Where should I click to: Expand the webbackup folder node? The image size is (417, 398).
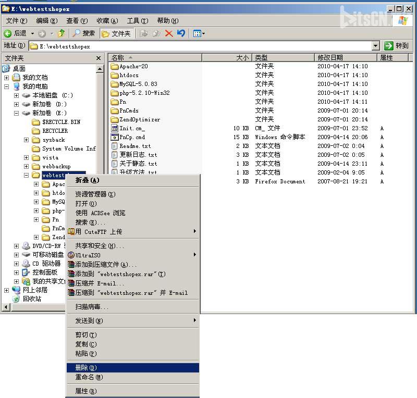27,166
